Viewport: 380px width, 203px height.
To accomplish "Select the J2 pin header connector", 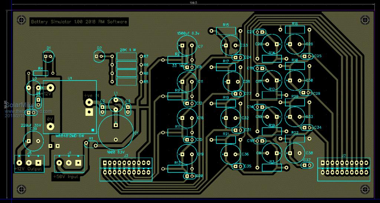I will click(x=344, y=168).
